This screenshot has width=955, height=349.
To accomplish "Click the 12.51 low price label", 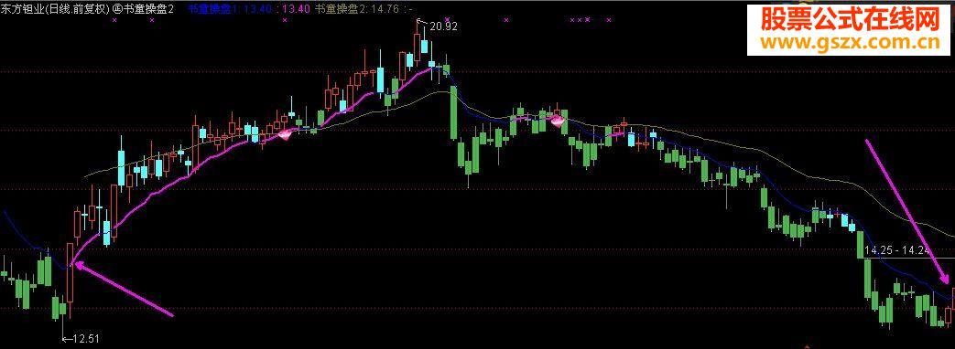I will pyautogui.click(x=86, y=338).
